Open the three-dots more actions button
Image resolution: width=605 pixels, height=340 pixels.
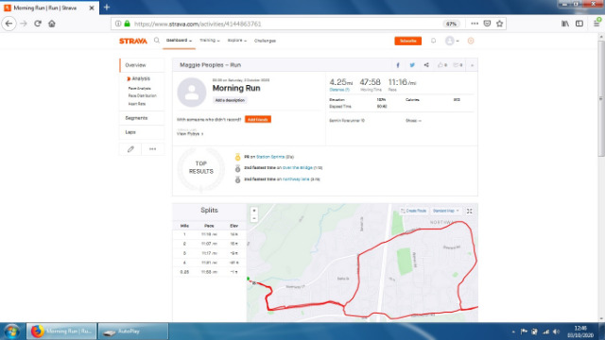tap(153, 149)
